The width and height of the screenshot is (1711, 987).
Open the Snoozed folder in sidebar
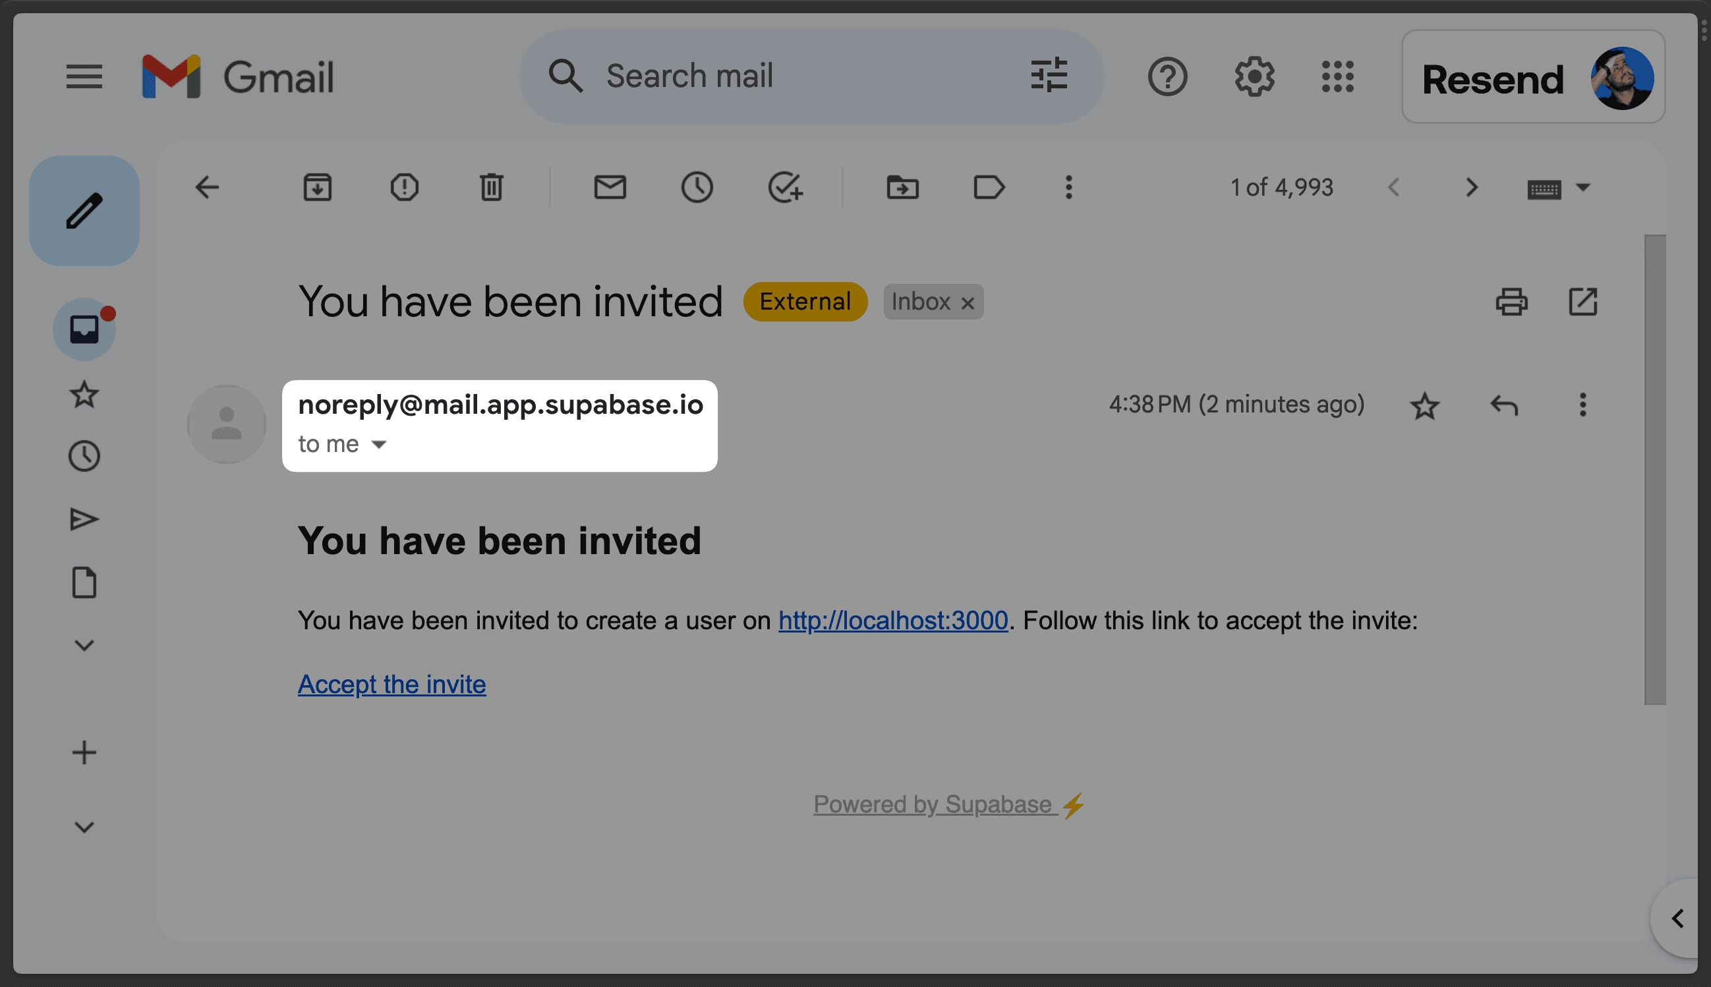[84, 455]
